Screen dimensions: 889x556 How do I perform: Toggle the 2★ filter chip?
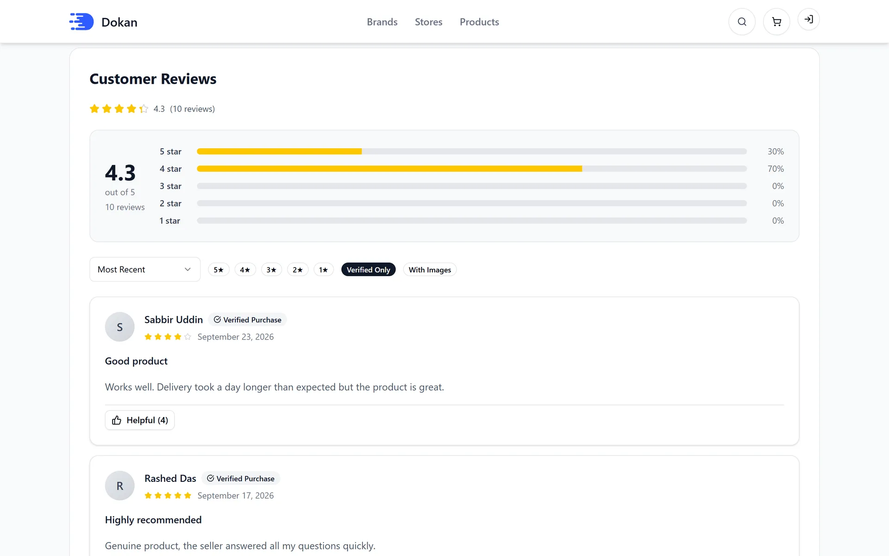[x=298, y=270]
